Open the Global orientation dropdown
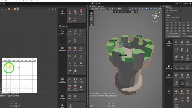This screenshot has height=108, width=192. pos(103,9)
